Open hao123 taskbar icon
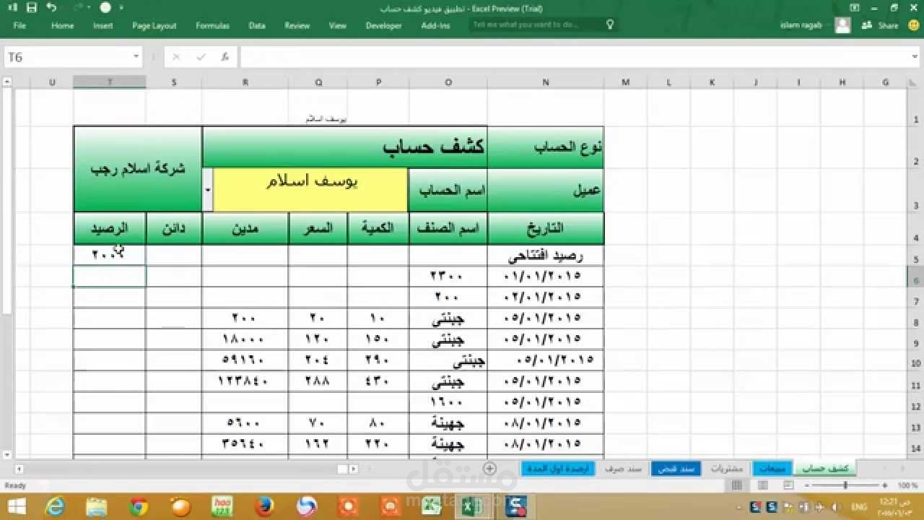Screen dimensions: 924x520 tap(222, 506)
